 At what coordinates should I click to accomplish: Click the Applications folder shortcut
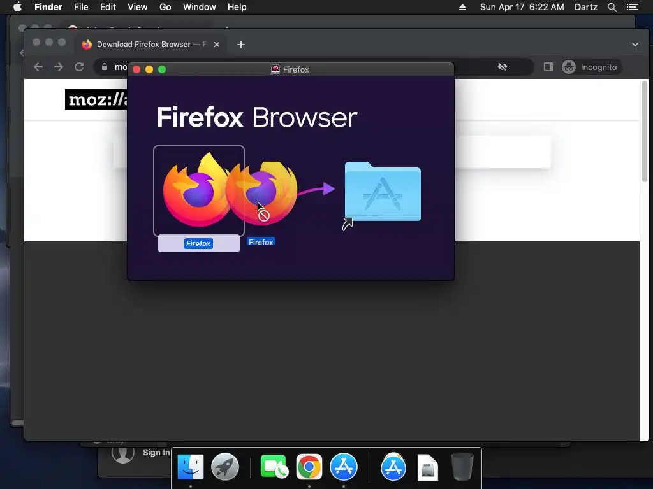tap(383, 192)
